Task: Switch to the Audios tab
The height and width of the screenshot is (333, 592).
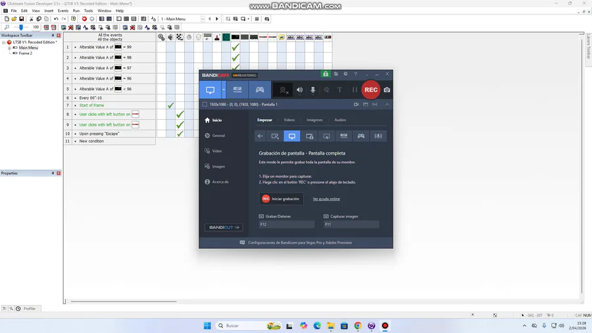Action: 340,120
